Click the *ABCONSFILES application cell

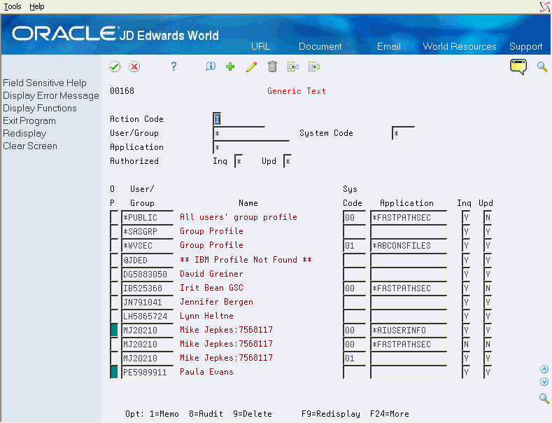click(x=409, y=246)
